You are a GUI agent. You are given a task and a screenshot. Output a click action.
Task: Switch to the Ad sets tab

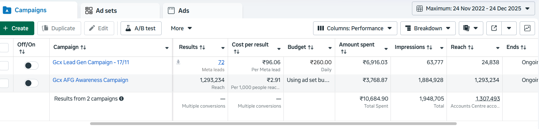pos(101,11)
